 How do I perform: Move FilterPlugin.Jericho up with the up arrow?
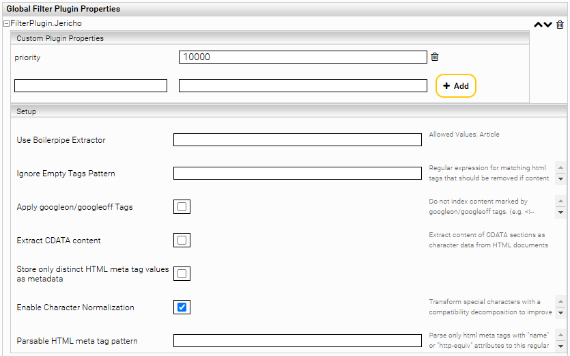(538, 25)
